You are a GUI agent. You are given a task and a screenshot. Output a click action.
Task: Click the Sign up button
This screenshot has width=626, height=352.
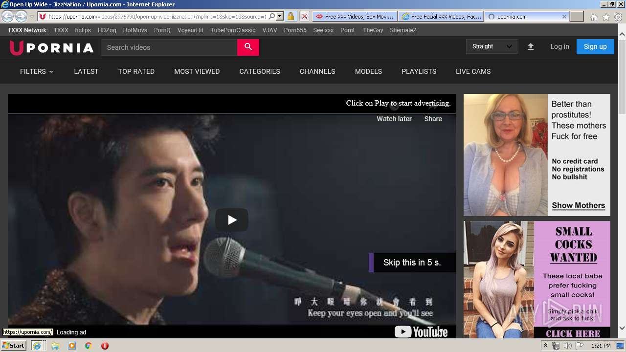click(595, 46)
